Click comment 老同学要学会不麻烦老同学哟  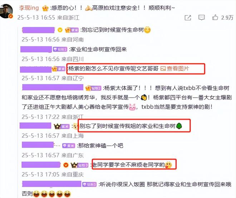tap(128, 165)
